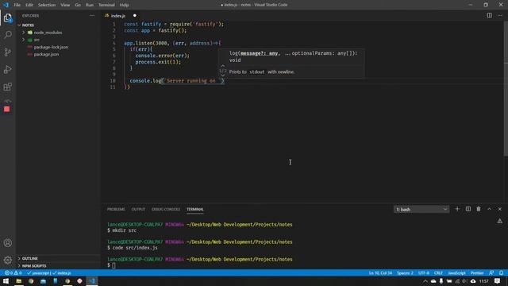Open the Selection menu
This screenshot has height=286, width=508.
[47, 5]
